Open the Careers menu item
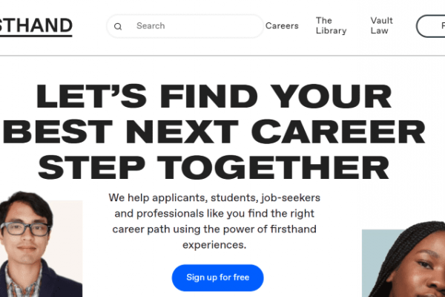Image resolution: width=445 pixels, height=297 pixels. point(282,26)
